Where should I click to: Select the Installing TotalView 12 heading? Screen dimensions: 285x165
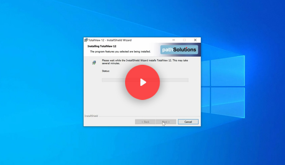102,46
